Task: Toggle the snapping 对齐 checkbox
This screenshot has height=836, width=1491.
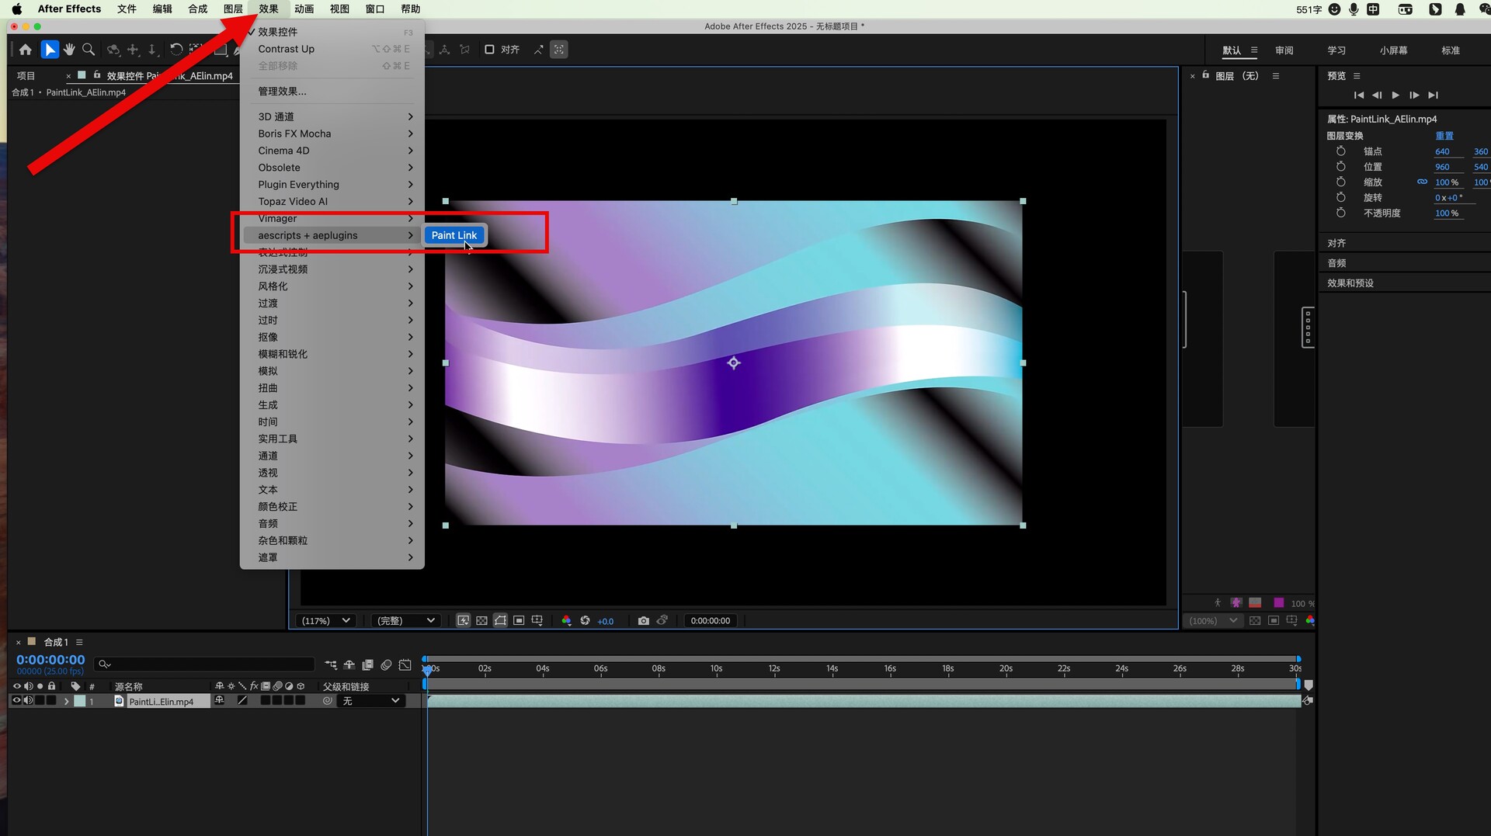Action: tap(489, 50)
